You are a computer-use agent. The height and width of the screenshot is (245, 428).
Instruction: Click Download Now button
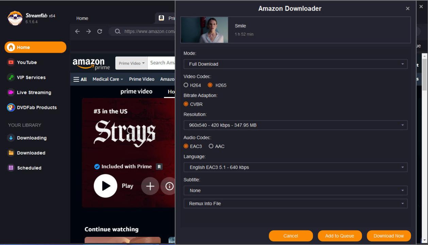(389, 236)
